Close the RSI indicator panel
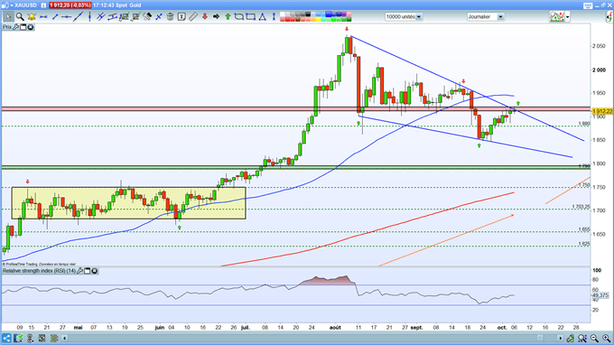Image resolution: width=614 pixels, height=345 pixels. pyautogui.click(x=95, y=271)
